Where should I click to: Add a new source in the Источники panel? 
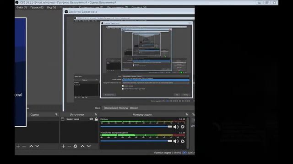point(63,146)
